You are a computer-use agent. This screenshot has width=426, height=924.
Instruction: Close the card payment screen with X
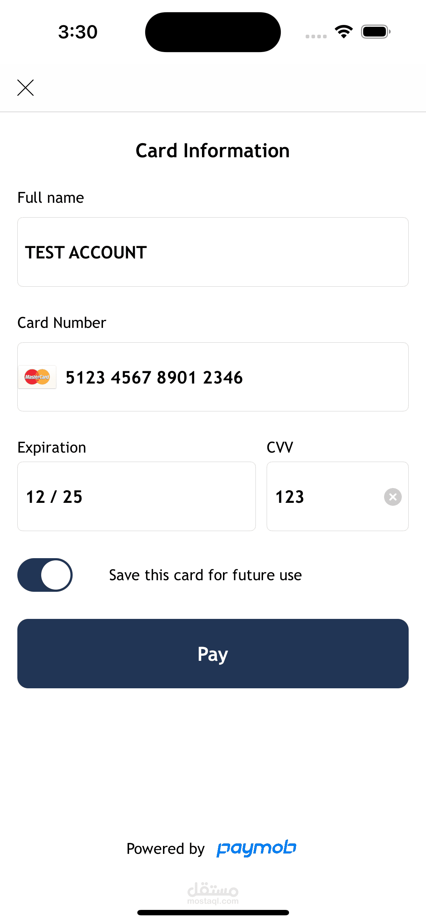coord(25,87)
